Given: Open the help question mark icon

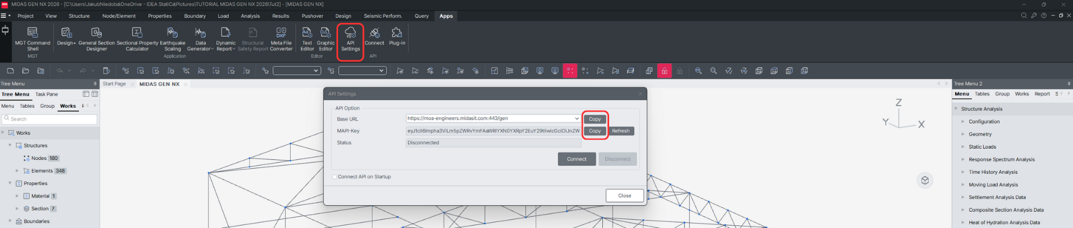Looking at the screenshot, I should (x=1043, y=16).
